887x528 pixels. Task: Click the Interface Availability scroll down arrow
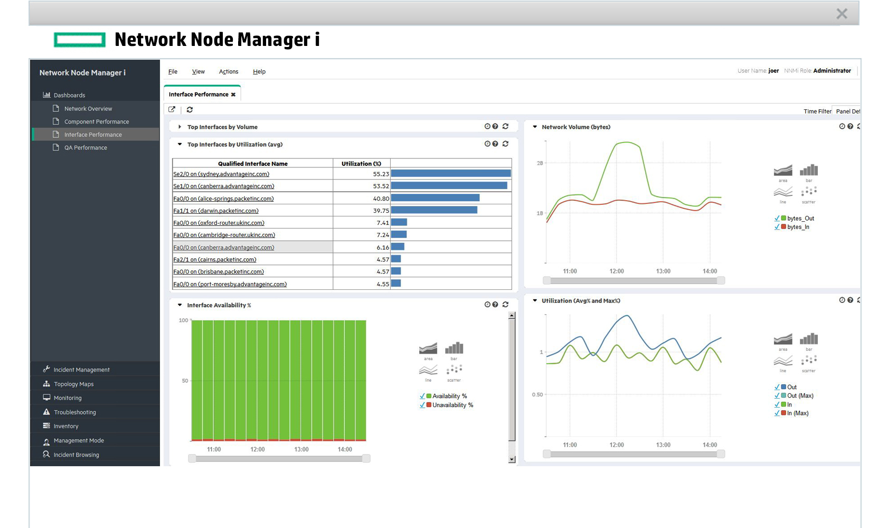click(512, 459)
